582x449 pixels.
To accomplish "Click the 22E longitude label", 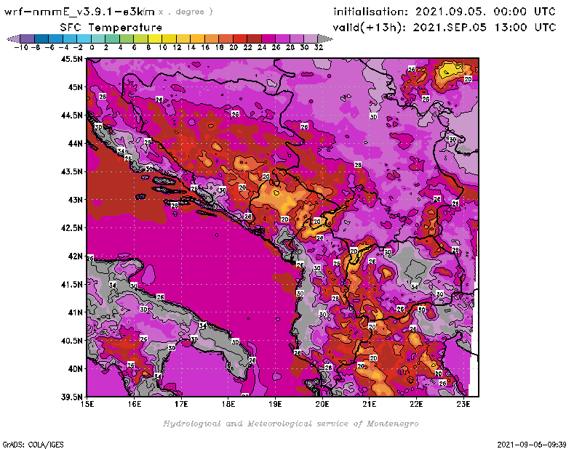I will 416,404.
